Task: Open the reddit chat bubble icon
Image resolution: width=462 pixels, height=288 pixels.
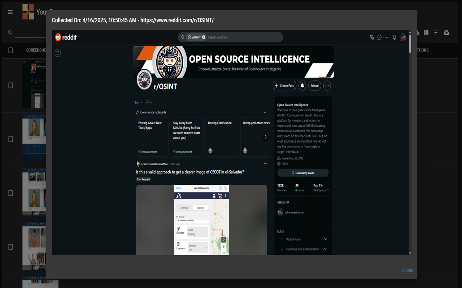Action: [379, 37]
